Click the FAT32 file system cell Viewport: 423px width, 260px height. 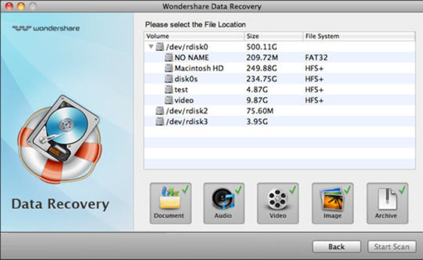(x=316, y=57)
